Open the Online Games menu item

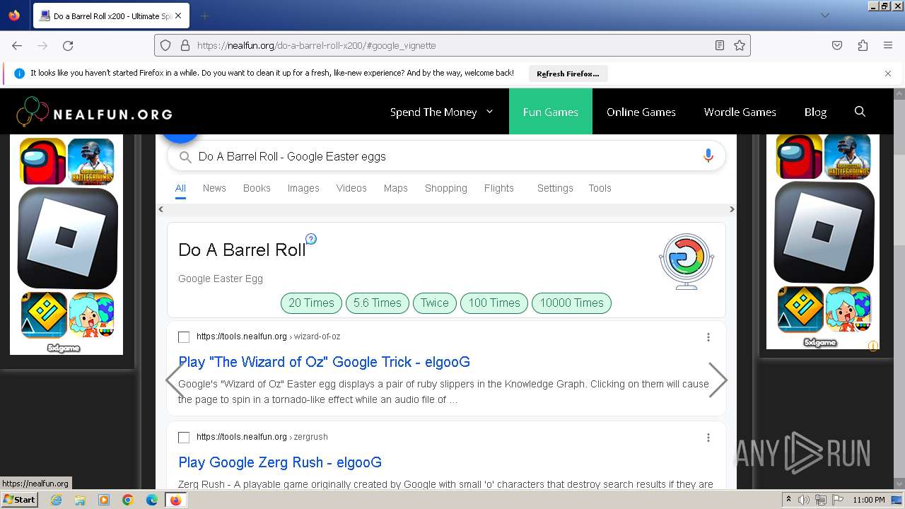pos(641,112)
